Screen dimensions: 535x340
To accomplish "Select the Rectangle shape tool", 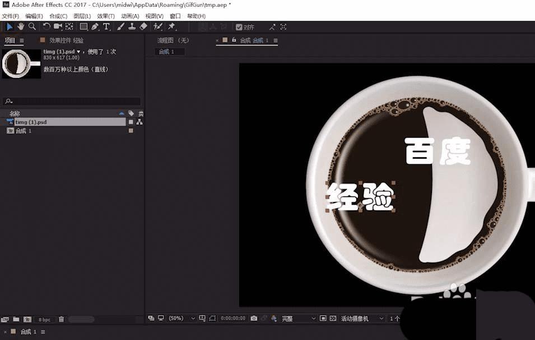I will (x=83, y=27).
